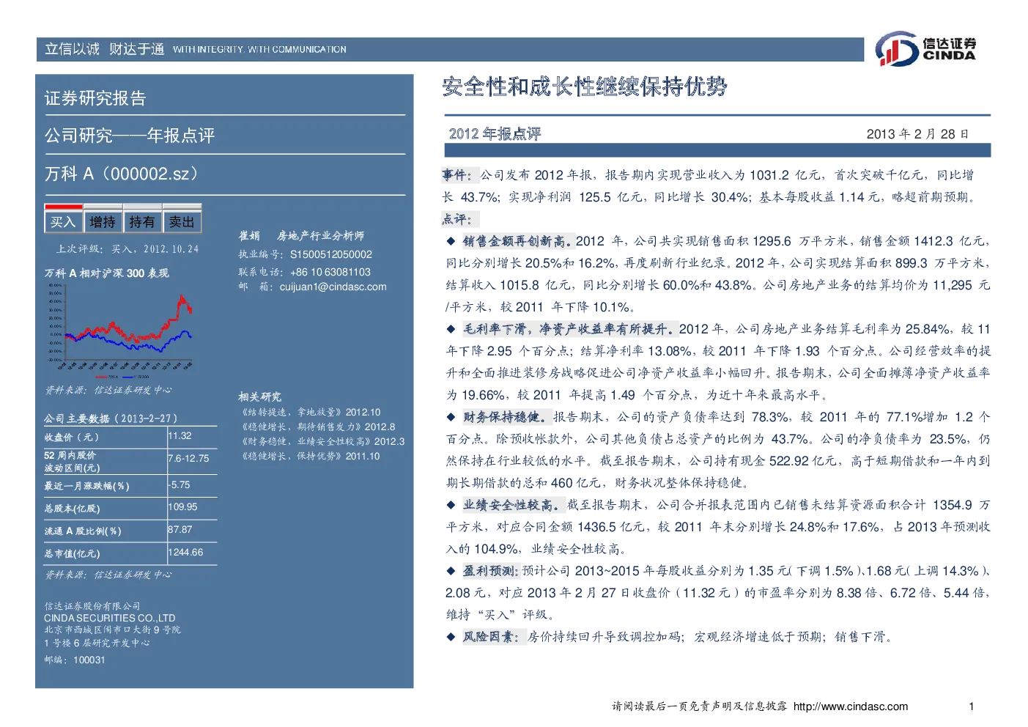The width and height of the screenshot is (1028, 727).
Task: Click bullet heading 盈利预测
Action: click(x=490, y=570)
